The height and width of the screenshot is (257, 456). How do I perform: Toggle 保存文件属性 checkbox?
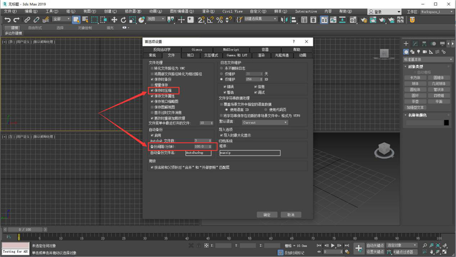pyautogui.click(x=152, y=96)
